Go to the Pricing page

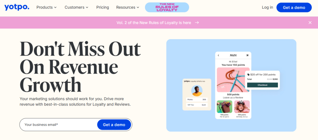tap(102, 7)
